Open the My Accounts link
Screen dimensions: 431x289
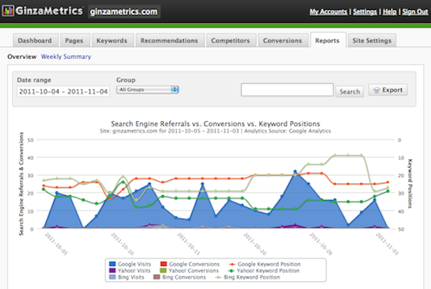click(328, 11)
